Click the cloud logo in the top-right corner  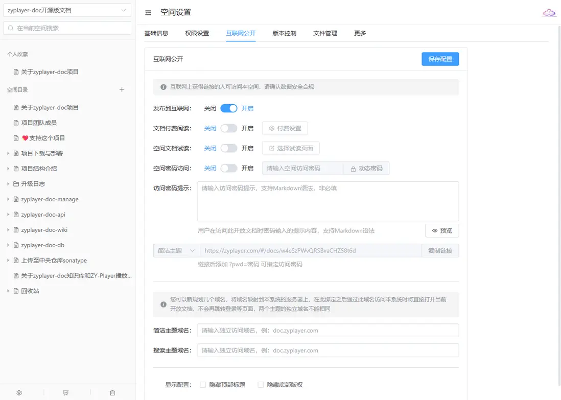click(549, 12)
